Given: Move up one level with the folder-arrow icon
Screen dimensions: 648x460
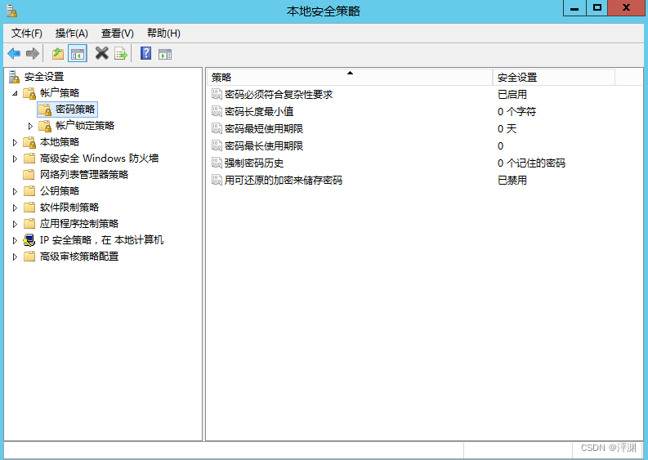Looking at the screenshot, I should tap(58, 54).
